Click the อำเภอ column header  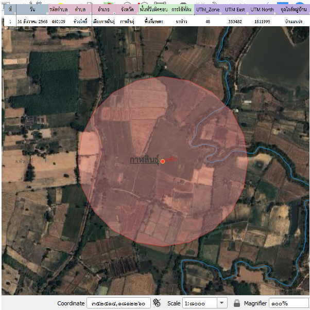(103, 10)
